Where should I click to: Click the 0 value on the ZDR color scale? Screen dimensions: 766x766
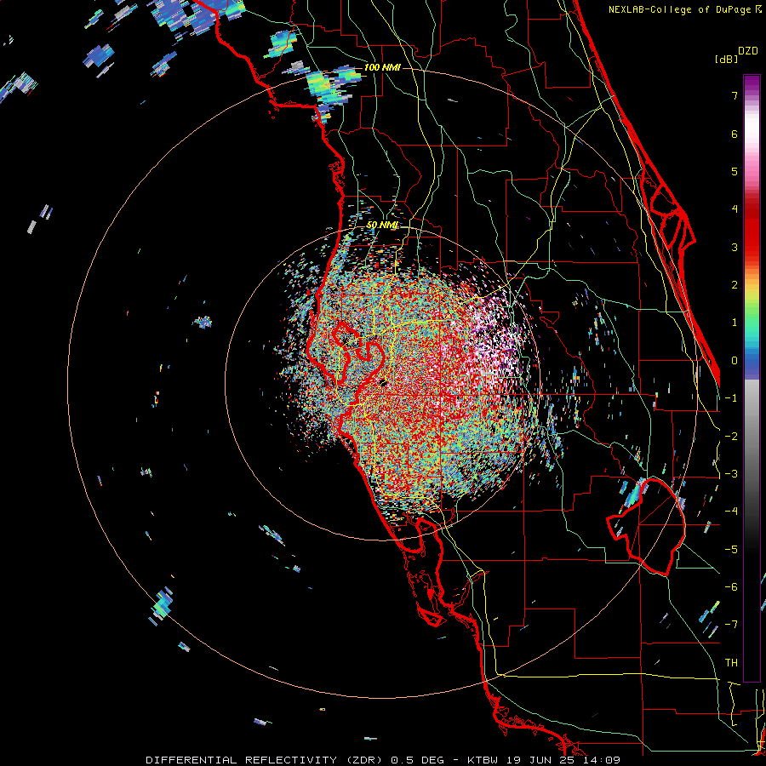(735, 361)
